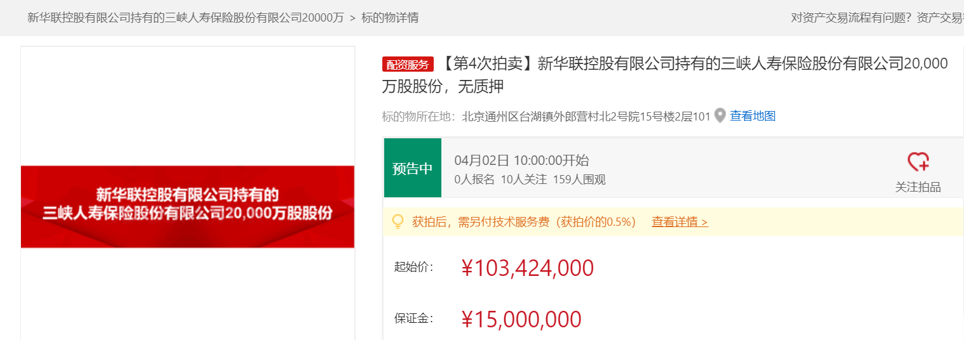
Task: Click the start time 04月02日 10:00:00开始
Action: pyautogui.click(x=521, y=160)
